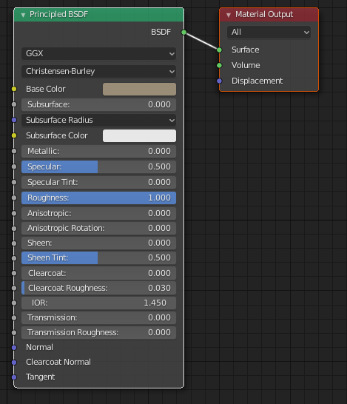Expand the Subsurface Radius field
Screen dimensions: 347x404
point(98,120)
